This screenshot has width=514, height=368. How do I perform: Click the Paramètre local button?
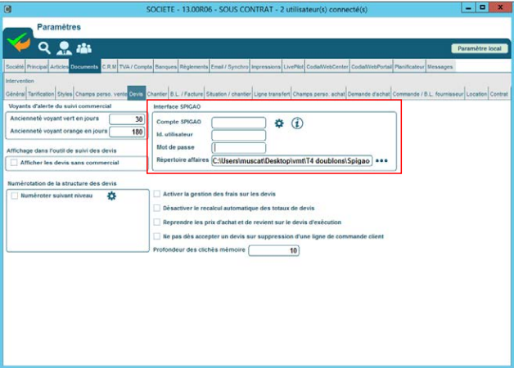pos(480,48)
